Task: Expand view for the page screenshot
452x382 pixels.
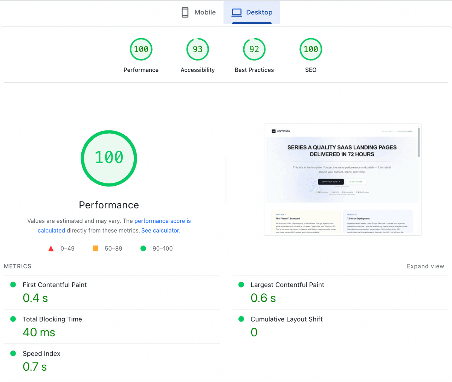Action: 426,266
